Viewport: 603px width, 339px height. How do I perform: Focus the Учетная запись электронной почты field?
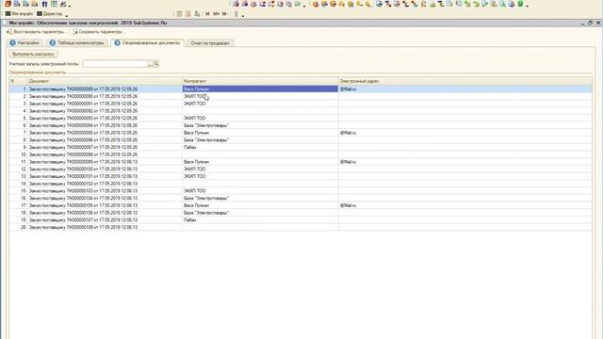pyautogui.click(x=115, y=64)
